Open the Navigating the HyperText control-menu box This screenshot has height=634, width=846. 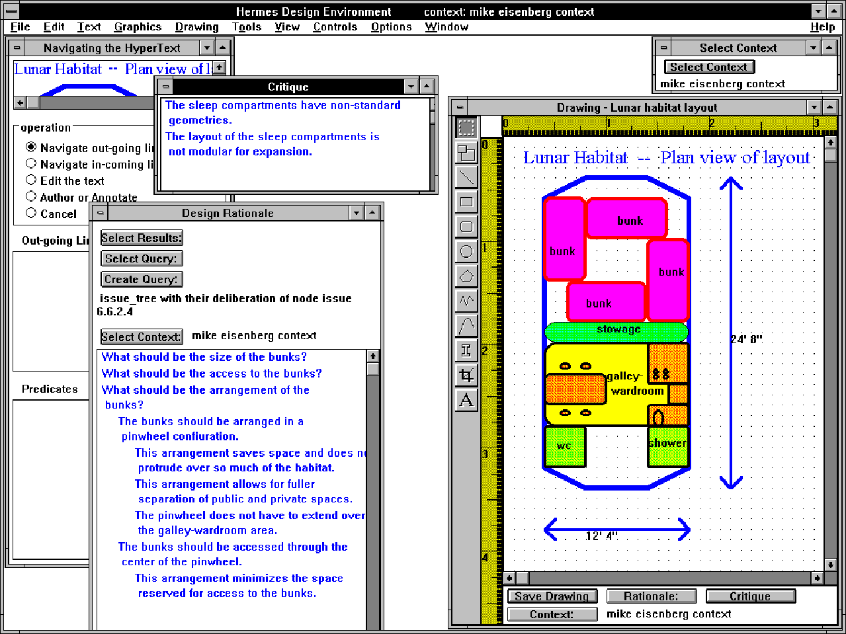[x=17, y=48]
